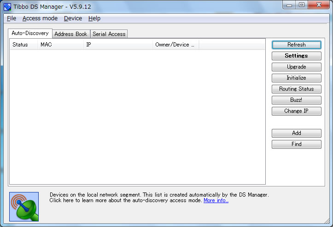Image resolution: width=333 pixels, height=227 pixels.
Task: Click the Upgrade button
Action: tap(297, 67)
